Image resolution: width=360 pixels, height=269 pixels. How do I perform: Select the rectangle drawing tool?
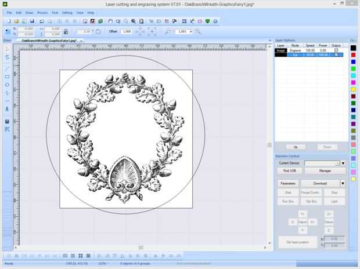click(7, 77)
